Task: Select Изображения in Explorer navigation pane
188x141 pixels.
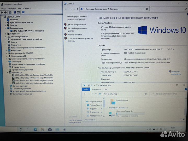Action: tap(95, 116)
